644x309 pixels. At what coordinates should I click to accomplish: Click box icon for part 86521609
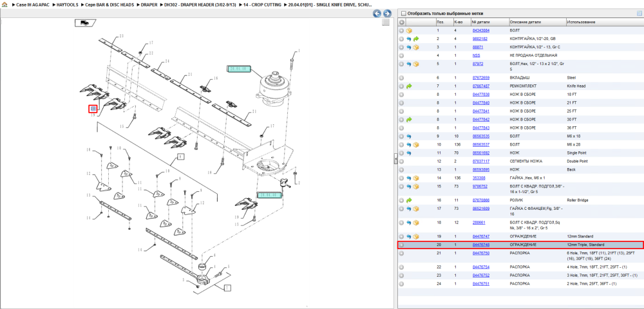(x=416, y=209)
